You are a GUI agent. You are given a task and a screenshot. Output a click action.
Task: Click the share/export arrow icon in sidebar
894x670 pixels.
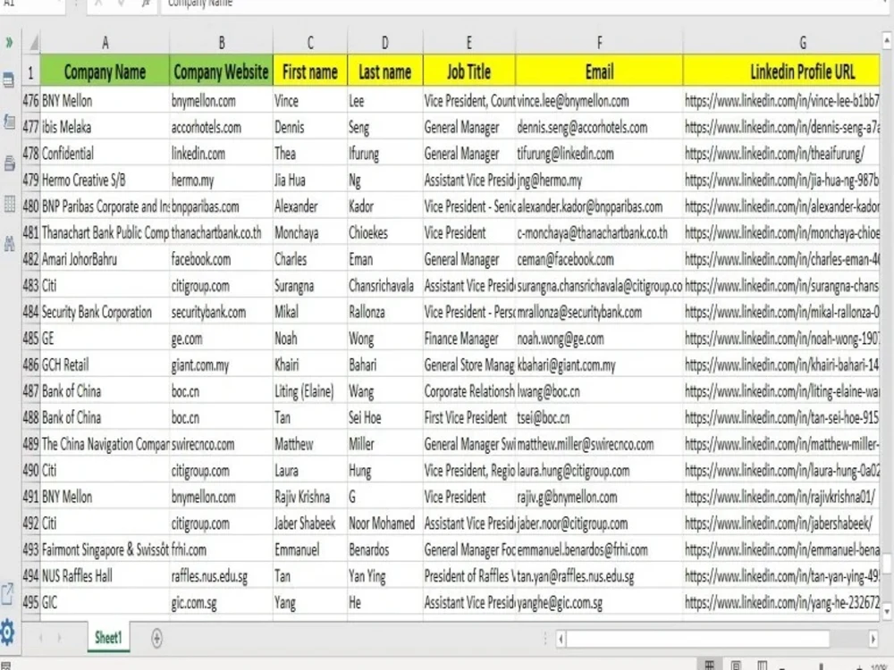[7, 594]
